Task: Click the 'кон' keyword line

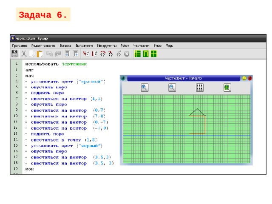Action: [x=29, y=169]
